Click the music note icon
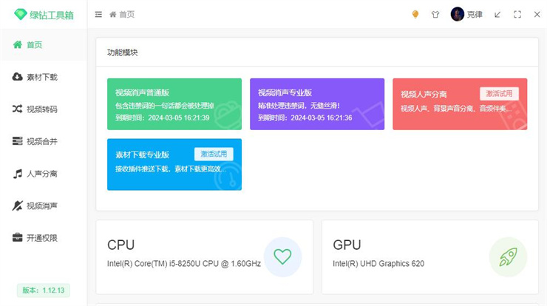This screenshot has height=306, width=547. click(x=18, y=174)
